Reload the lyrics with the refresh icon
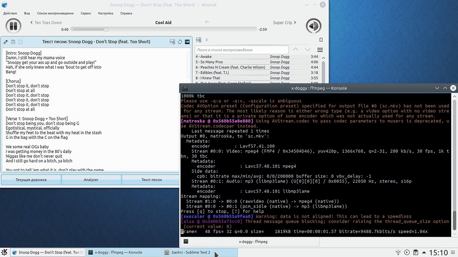Viewport: 458px width, 257px height. (180, 42)
